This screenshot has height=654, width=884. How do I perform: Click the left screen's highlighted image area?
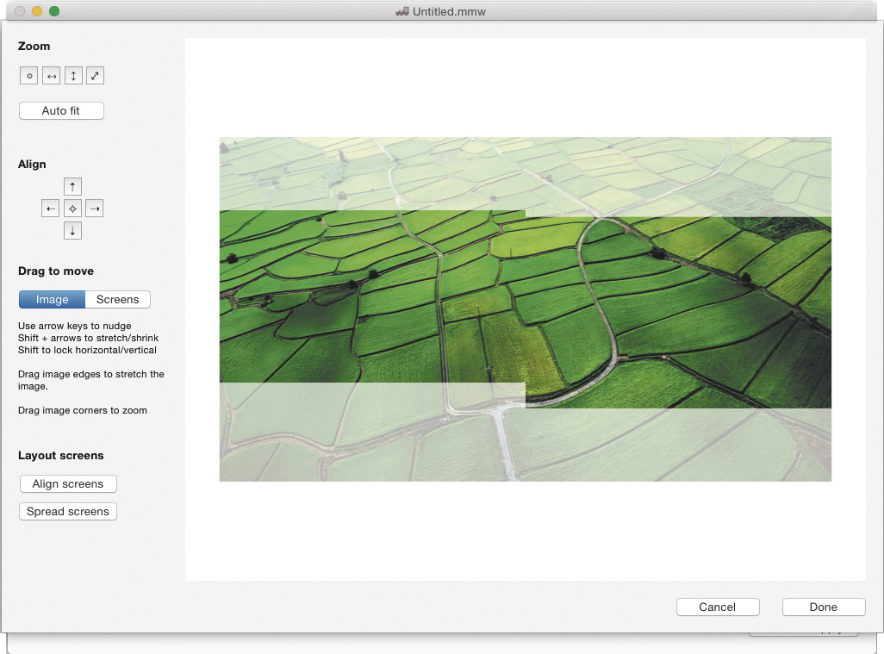(372, 296)
